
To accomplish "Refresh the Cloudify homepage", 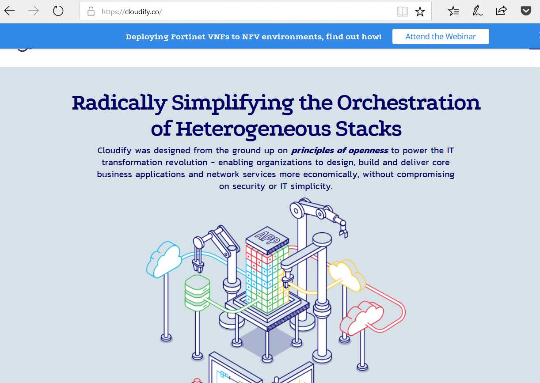I will click(x=58, y=11).
